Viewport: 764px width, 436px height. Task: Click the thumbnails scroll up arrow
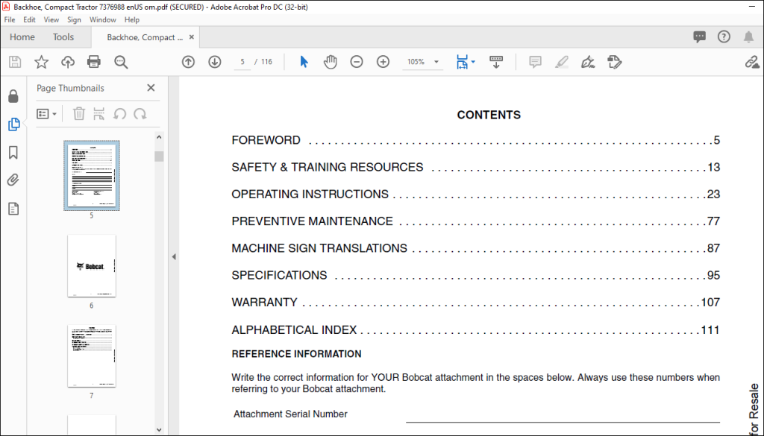(x=159, y=138)
